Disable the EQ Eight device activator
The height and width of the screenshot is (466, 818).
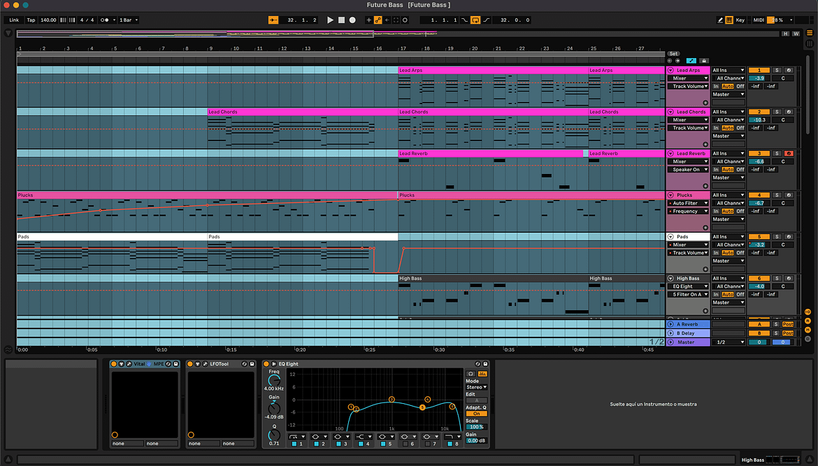[266, 364]
